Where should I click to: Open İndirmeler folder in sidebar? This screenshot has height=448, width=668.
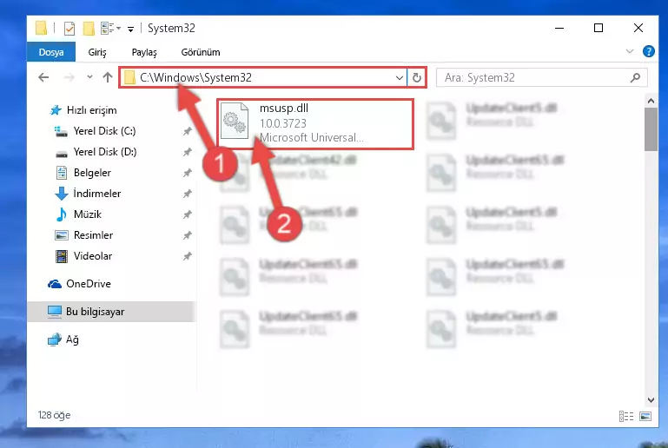click(97, 194)
